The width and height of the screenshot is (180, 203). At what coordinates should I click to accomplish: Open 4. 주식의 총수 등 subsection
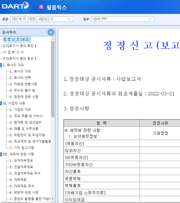pos(22,90)
